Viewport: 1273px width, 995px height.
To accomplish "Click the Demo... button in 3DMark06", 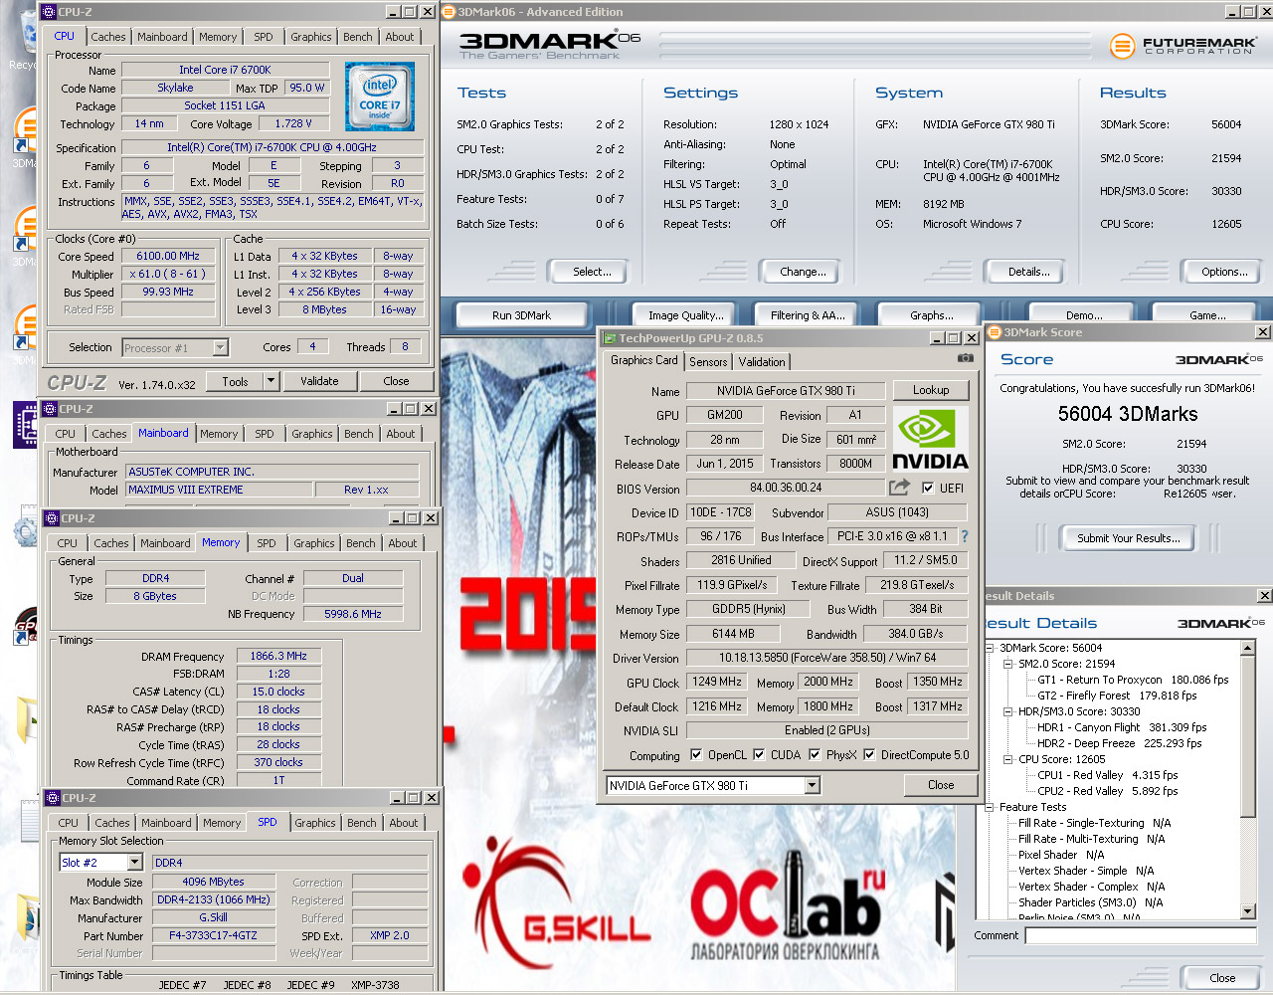I will tap(1084, 315).
